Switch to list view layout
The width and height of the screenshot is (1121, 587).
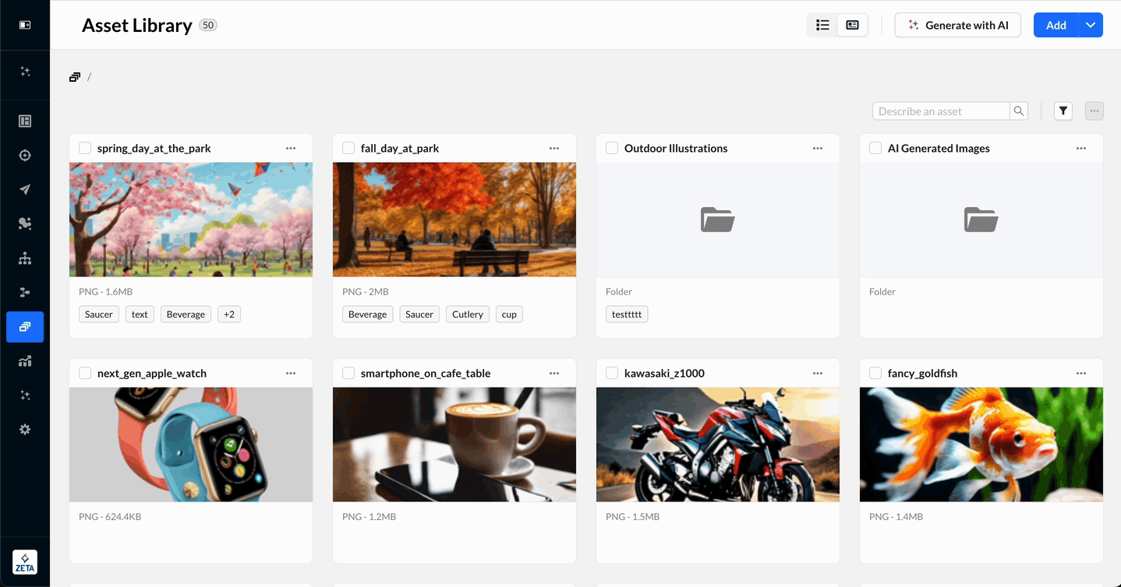[x=822, y=24]
